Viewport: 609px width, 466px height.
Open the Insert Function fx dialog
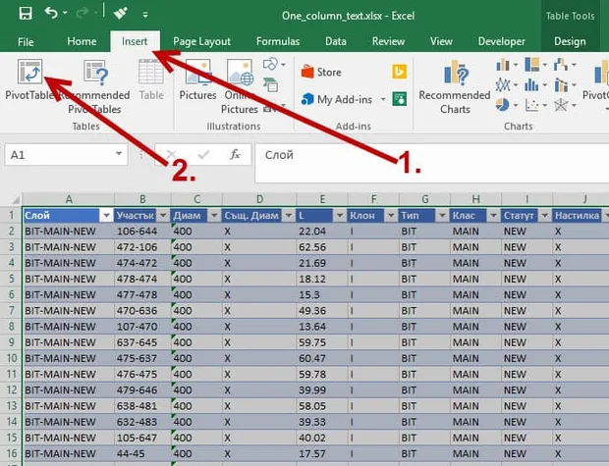(x=235, y=154)
